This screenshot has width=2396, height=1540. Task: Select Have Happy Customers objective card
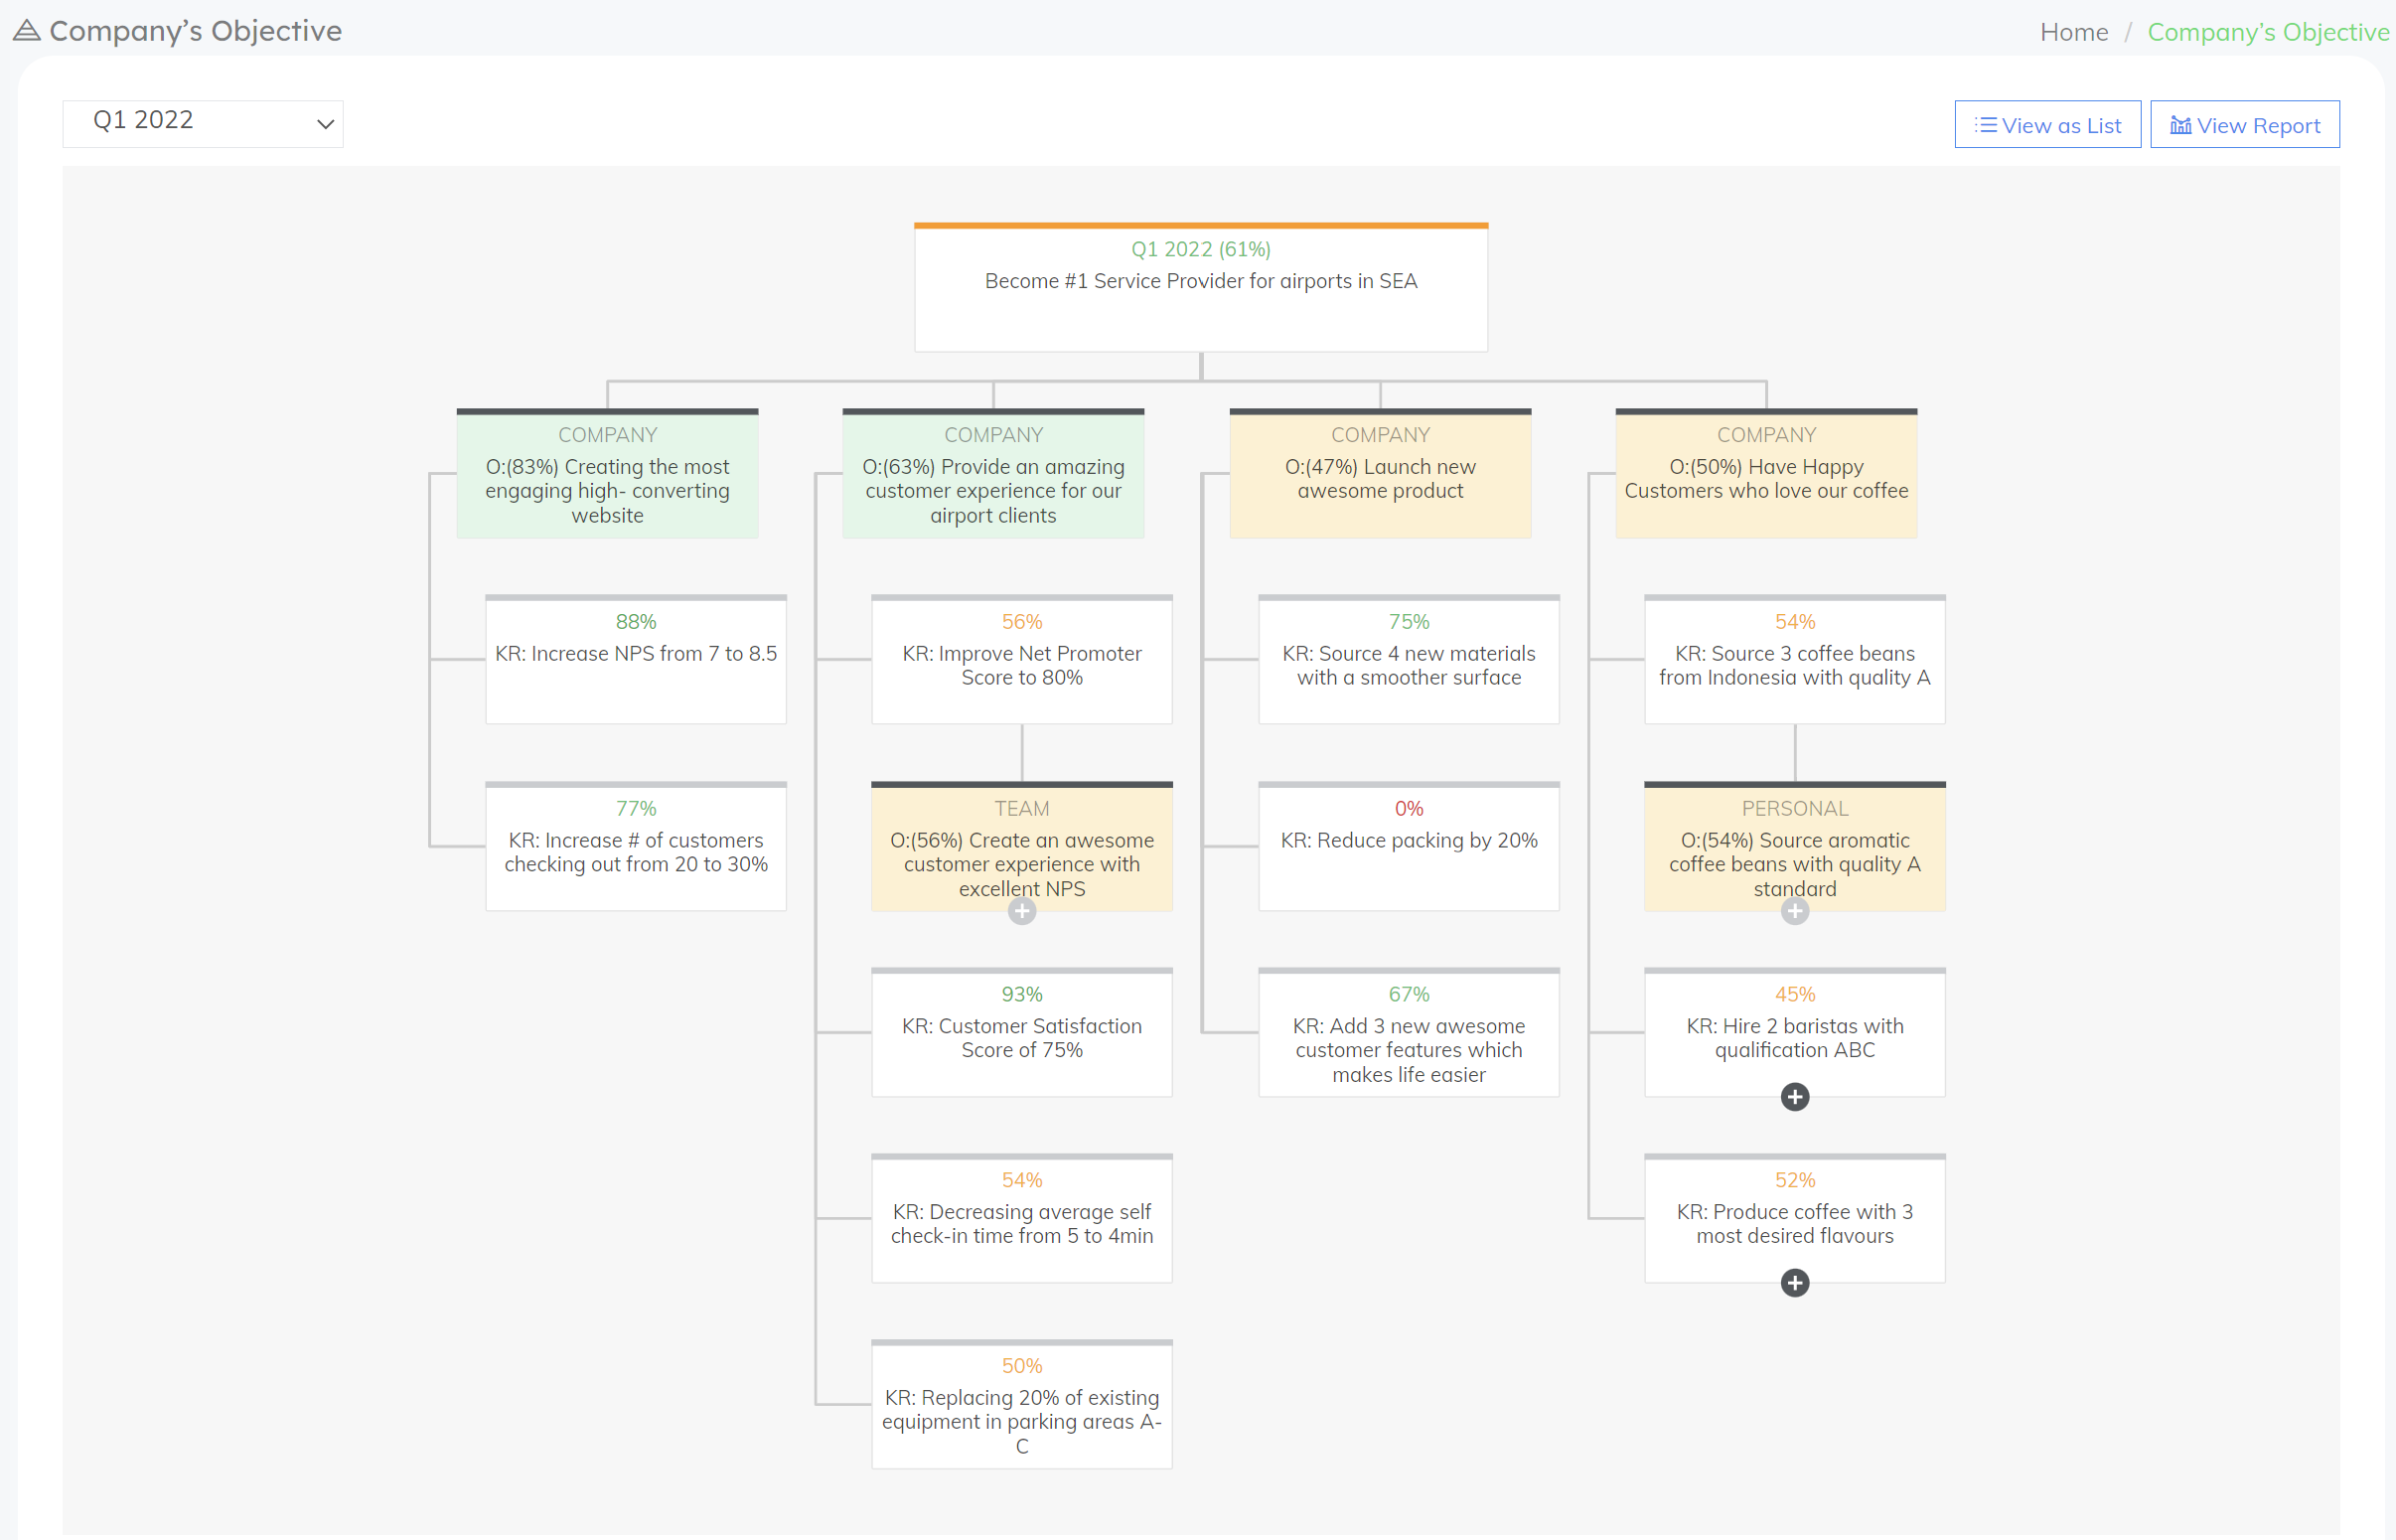(x=1766, y=473)
